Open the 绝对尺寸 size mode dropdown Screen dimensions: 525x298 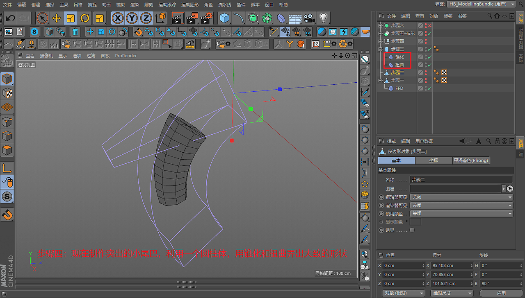(451, 293)
